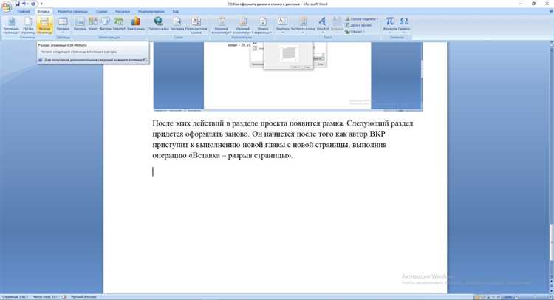Insert a cross-reference (Перекрестная ссылка)

pyautogui.click(x=196, y=25)
